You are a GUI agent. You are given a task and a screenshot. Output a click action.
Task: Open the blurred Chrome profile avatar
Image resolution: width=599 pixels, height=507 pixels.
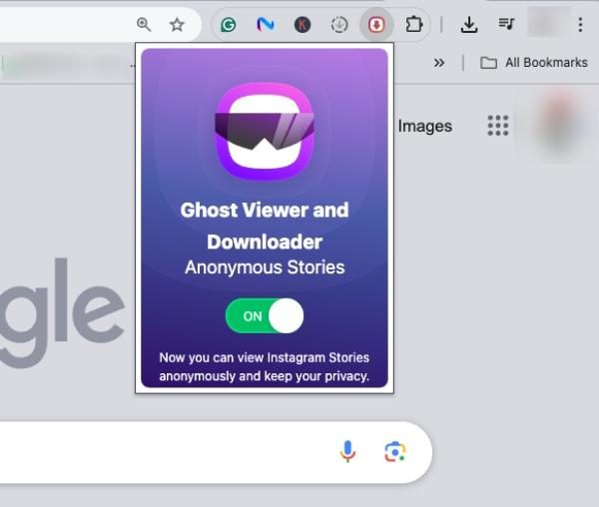(x=546, y=23)
